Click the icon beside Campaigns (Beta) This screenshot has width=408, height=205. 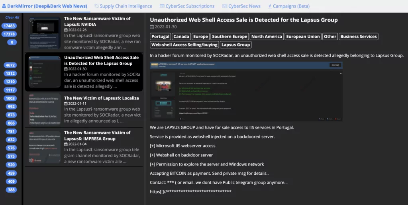(270, 6)
